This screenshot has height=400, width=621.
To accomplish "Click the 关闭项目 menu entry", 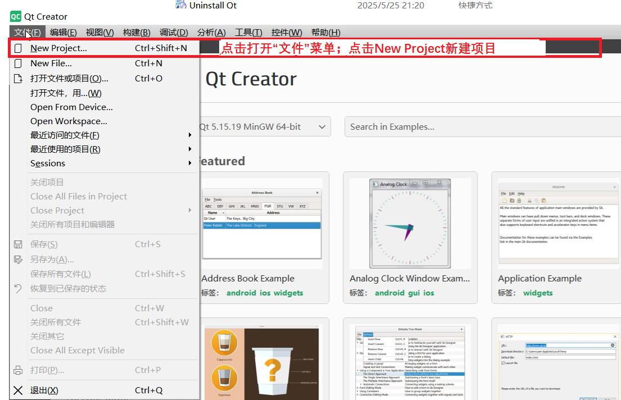I will (105, 182).
